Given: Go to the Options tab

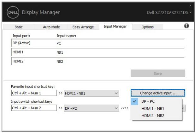Looking at the screenshot, I should click(147, 27).
